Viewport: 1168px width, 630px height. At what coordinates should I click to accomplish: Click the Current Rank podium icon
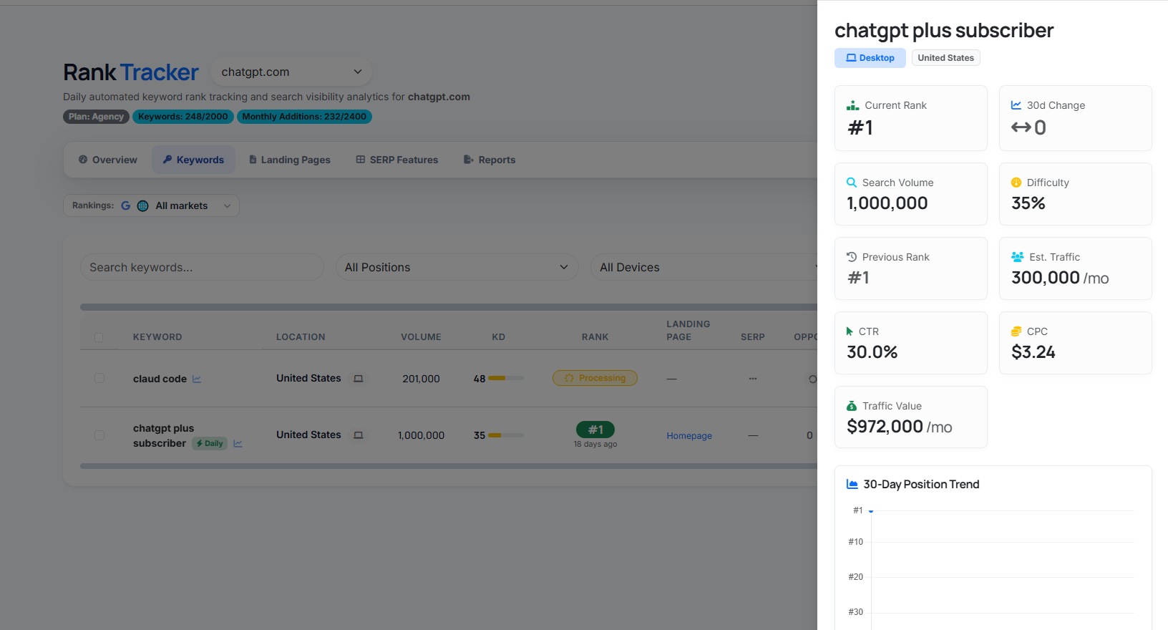pyautogui.click(x=853, y=105)
